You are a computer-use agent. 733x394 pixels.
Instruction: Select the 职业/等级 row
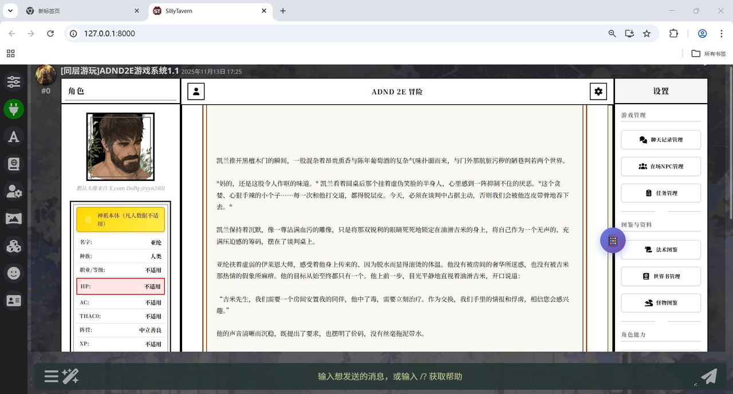coord(120,270)
